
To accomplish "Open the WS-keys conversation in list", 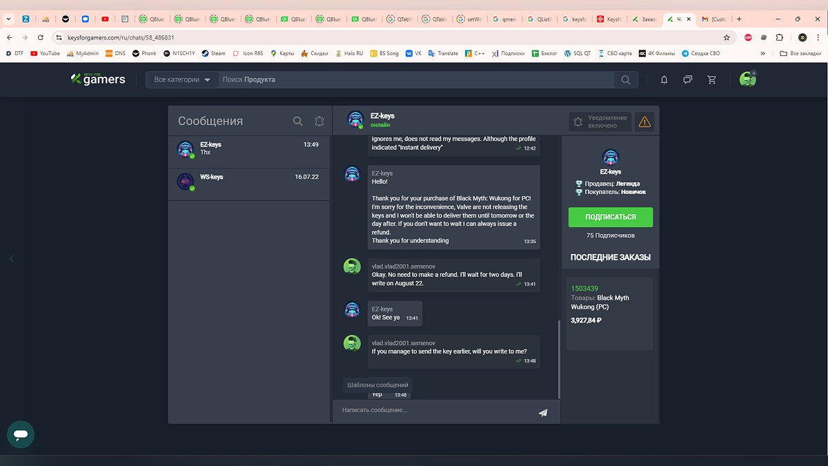I will 249,184.
